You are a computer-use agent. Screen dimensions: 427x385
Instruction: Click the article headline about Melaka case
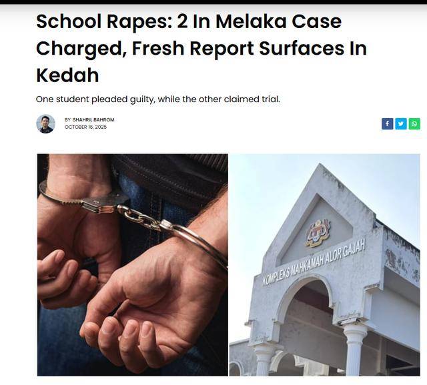pyautogui.click(x=201, y=48)
